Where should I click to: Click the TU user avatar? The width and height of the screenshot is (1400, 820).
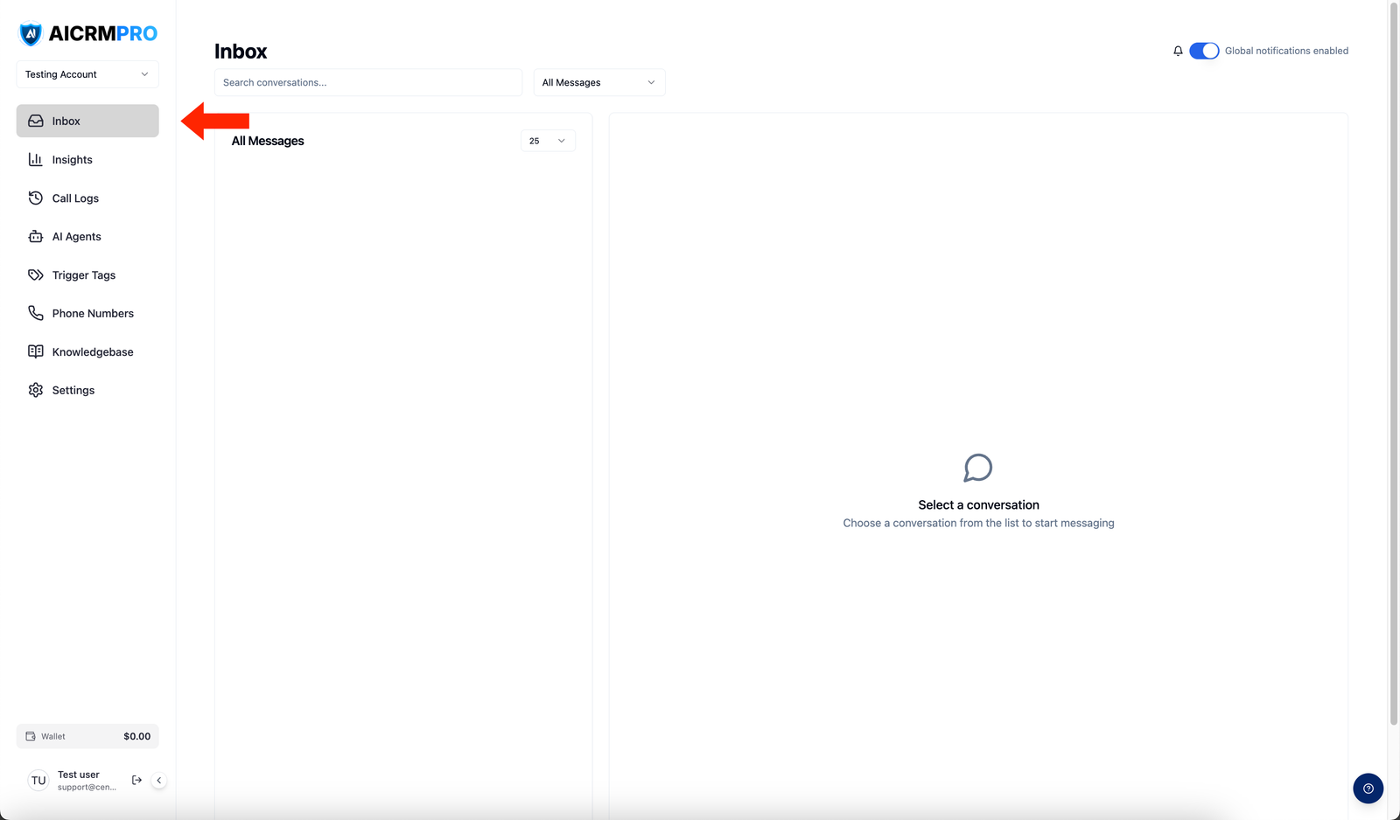[x=38, y=781]
